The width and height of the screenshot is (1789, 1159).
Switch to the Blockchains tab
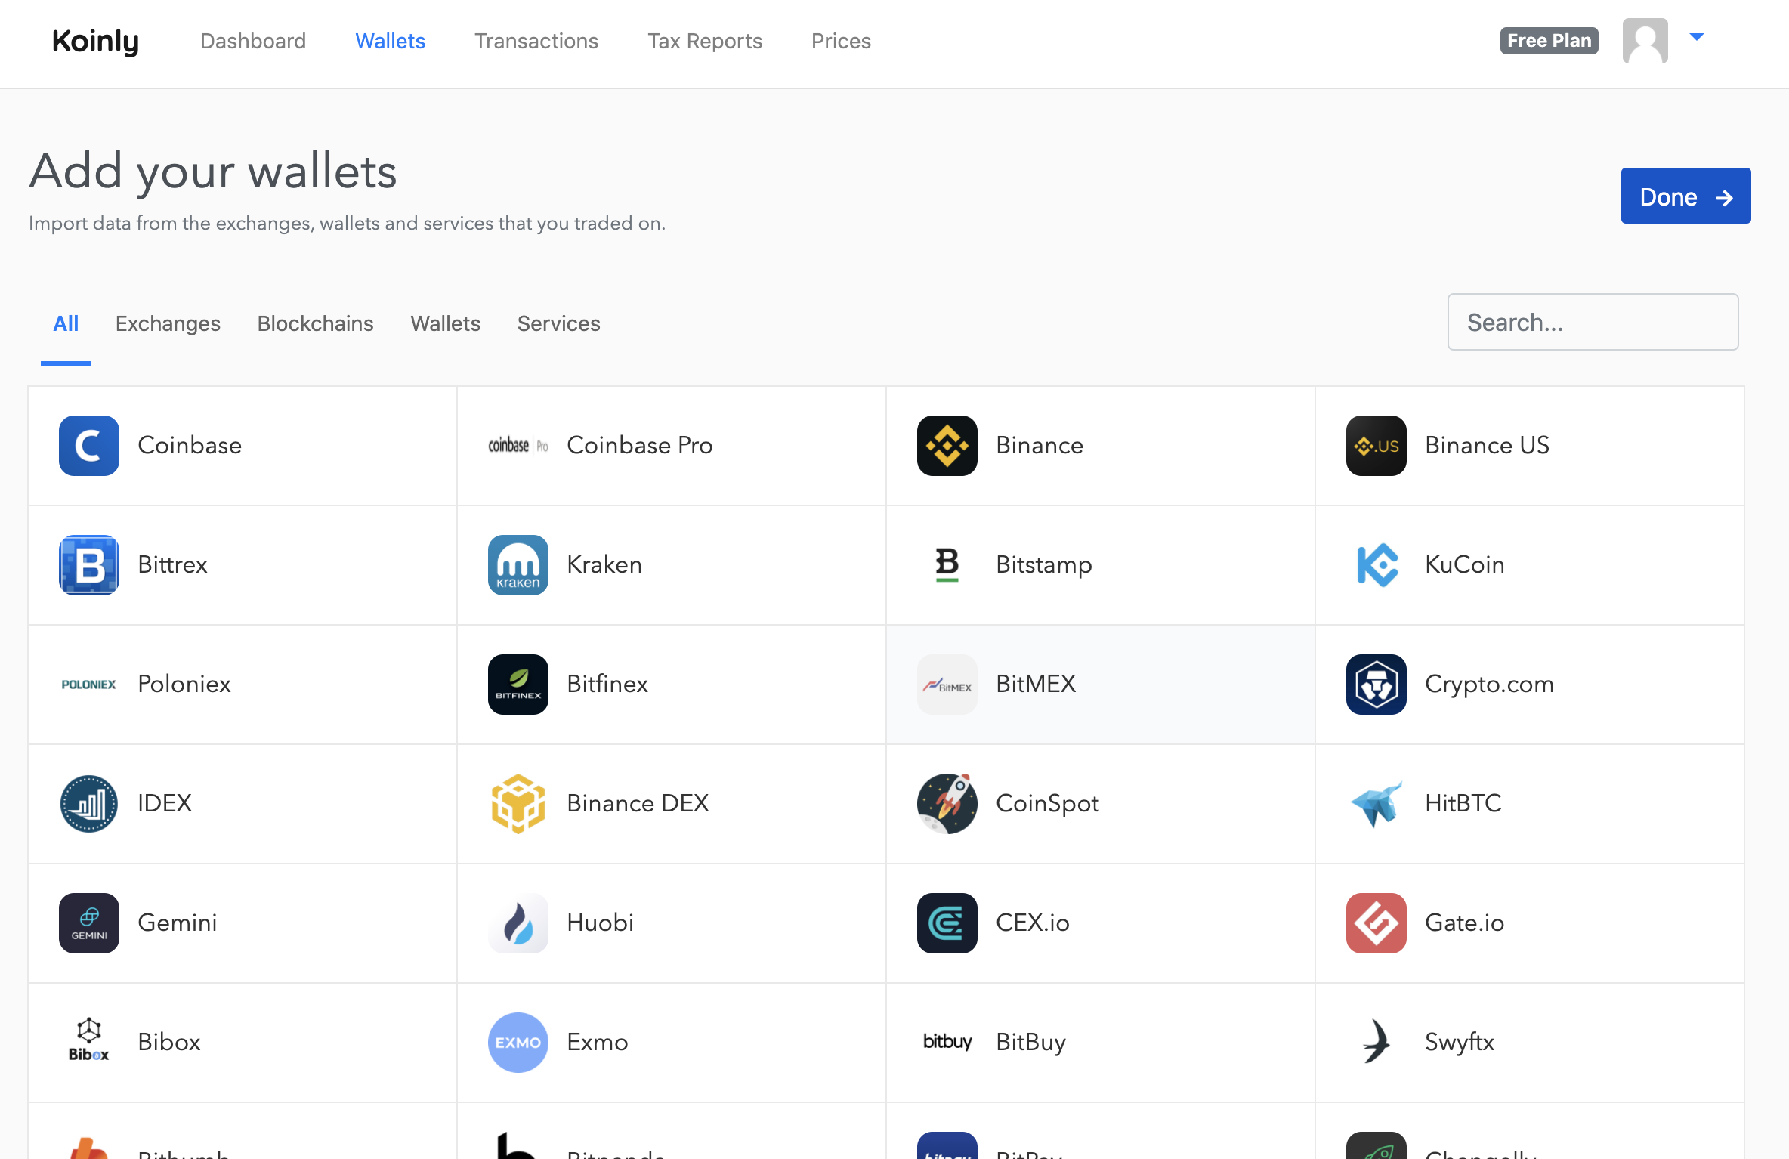coord(315,323)
